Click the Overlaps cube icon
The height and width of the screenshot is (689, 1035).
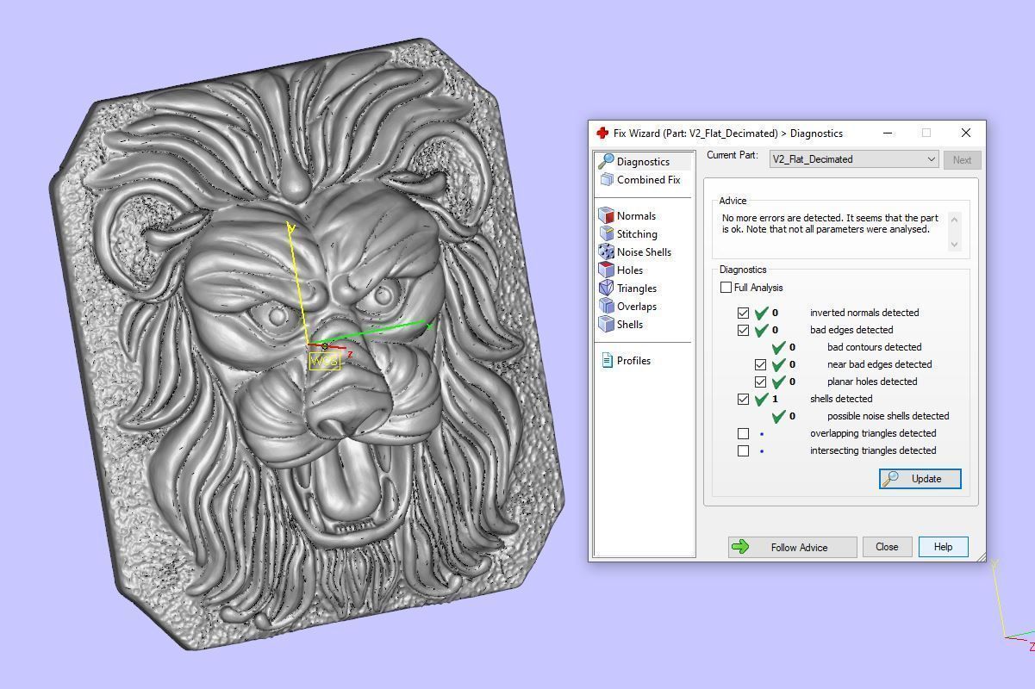pyautogui.click(x=607, y=306)
